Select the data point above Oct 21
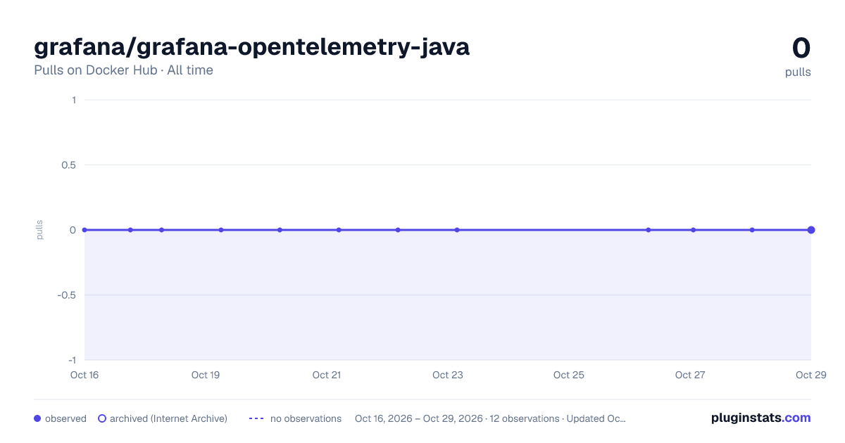Viewport: 845px width, 443px height. (x=339, y=230)
